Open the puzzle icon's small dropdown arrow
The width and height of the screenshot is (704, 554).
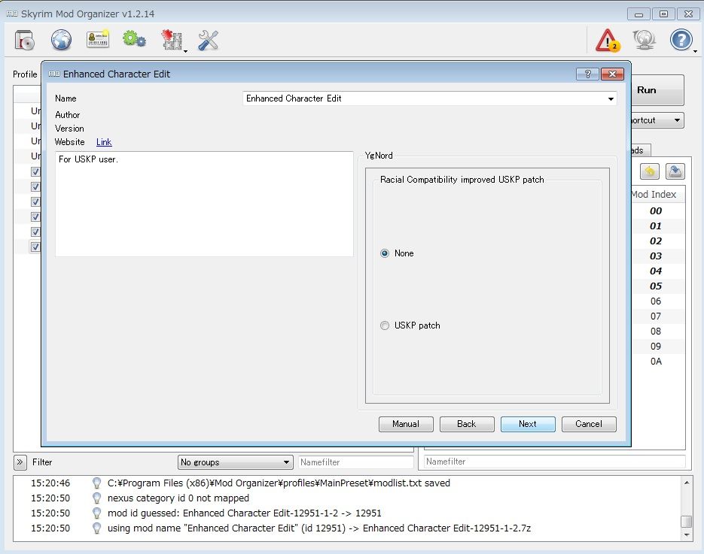pos(185,52)
